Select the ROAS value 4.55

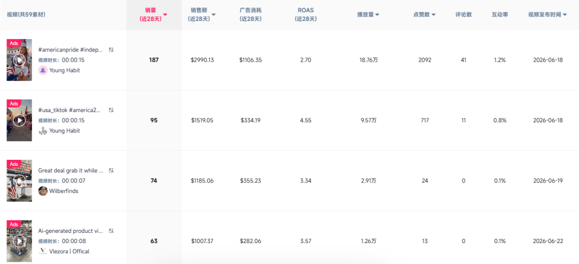tap(306, 120)
